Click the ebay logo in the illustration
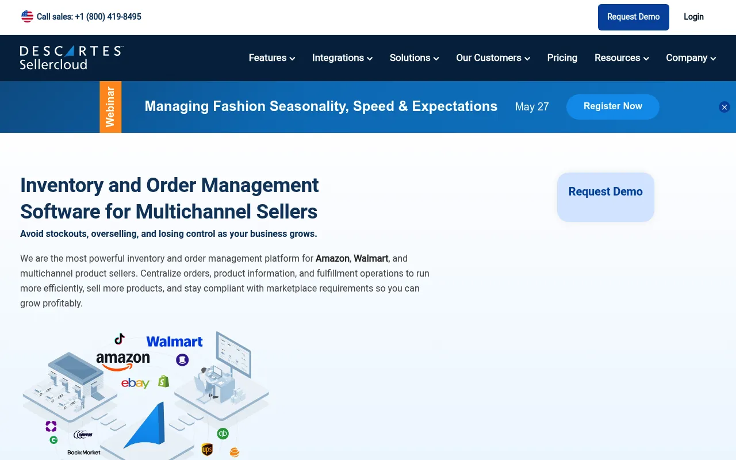The image size is (736, 460). pyautogui.click(x=135, y=383)
